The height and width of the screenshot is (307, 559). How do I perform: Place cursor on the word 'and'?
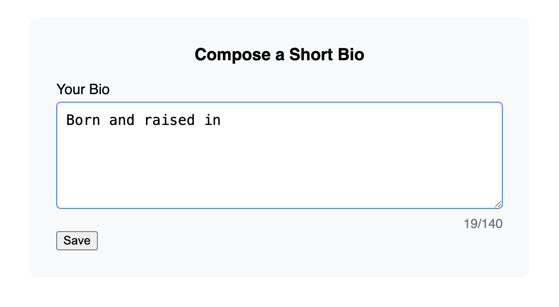[x=122, y=120]
